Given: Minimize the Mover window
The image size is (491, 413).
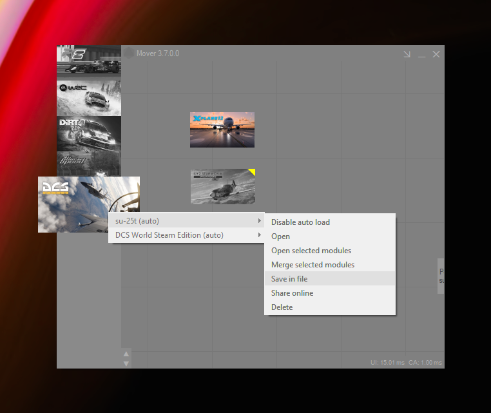Looking at the screenshot, I should coord(421,54).
